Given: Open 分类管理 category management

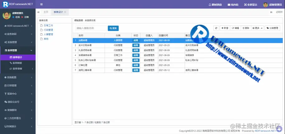Looking at the screenshot, I should pos(273,28).
